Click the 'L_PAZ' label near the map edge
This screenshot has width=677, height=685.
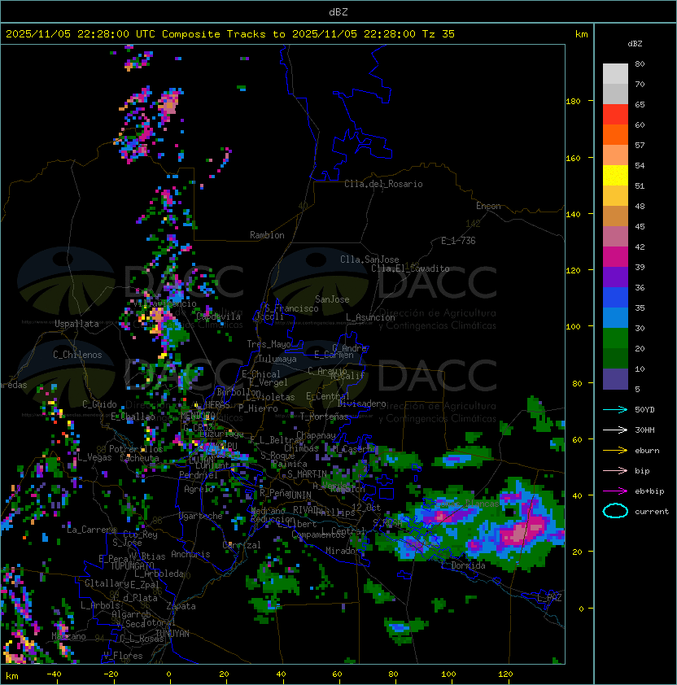tap(549, 598)
